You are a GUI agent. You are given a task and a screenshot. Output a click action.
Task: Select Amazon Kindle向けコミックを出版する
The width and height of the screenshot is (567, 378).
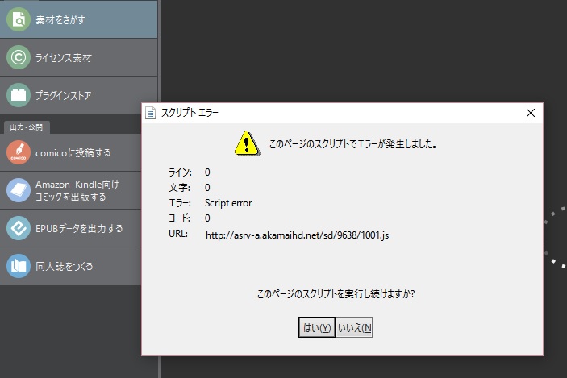tap(71, 190)
